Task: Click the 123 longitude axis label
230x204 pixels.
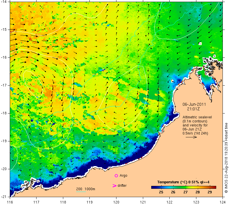Action: (196, 202)
